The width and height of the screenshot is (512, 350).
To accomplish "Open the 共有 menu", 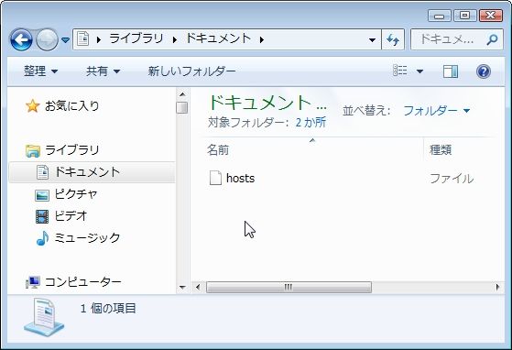I will click(x=103, y=71).
